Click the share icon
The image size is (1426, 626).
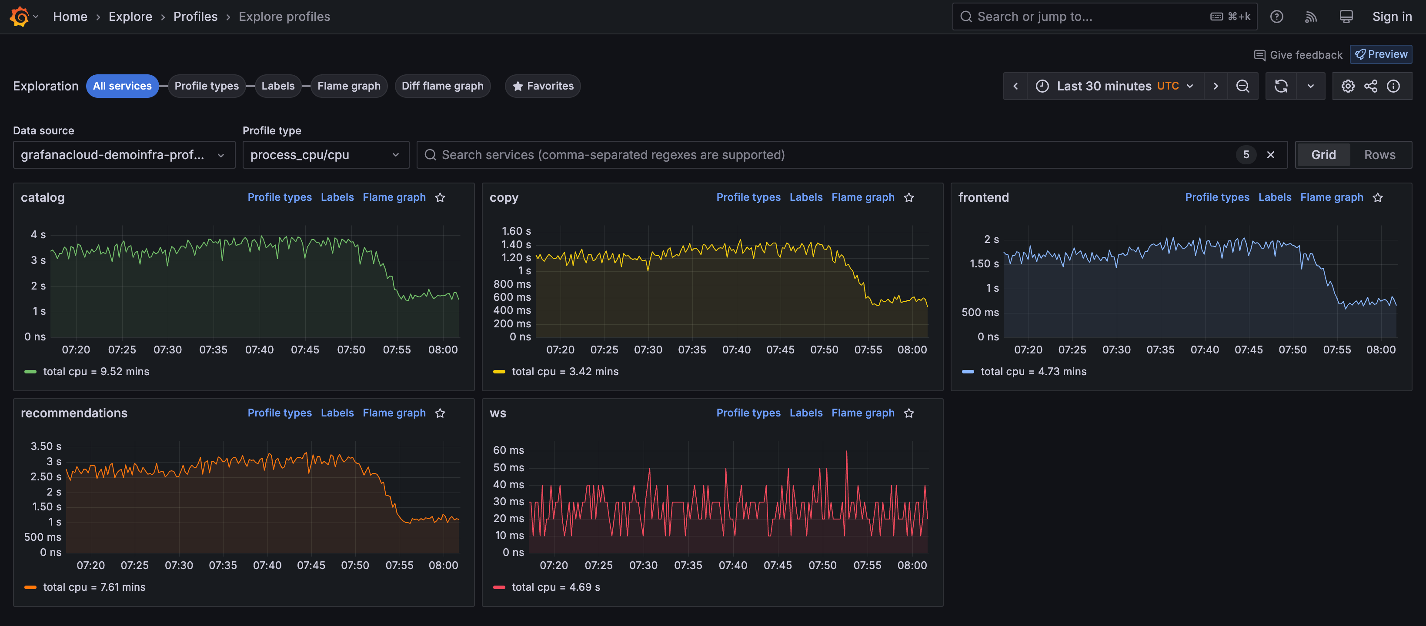click(x=1371, y=86)
